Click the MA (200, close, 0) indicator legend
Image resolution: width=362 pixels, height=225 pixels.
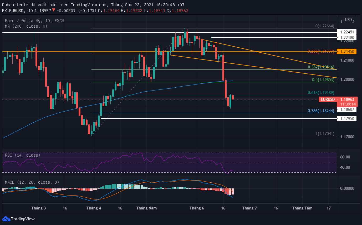(26, 26)
